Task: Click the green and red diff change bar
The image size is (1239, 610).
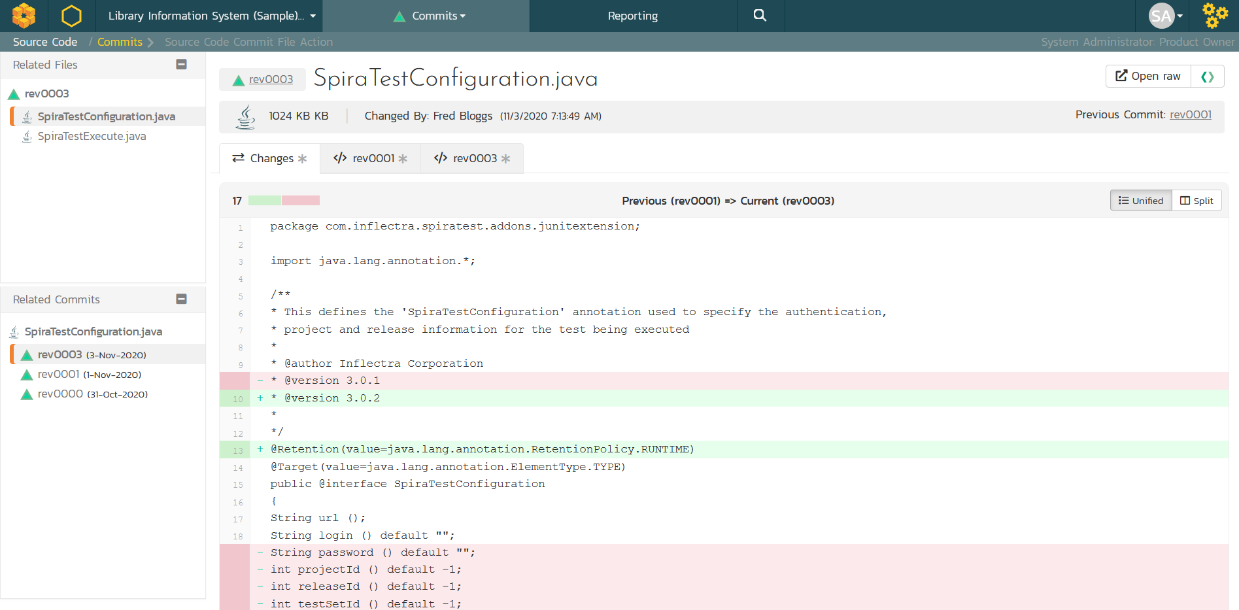Action: pyautogui.click(x=284, y=201)
